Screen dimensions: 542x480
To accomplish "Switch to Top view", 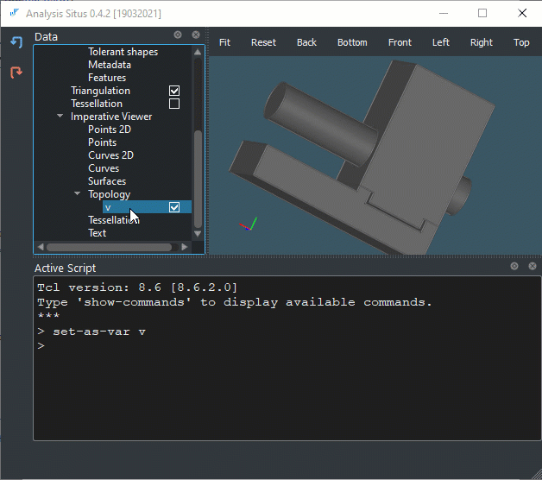I will coord(521,42).
